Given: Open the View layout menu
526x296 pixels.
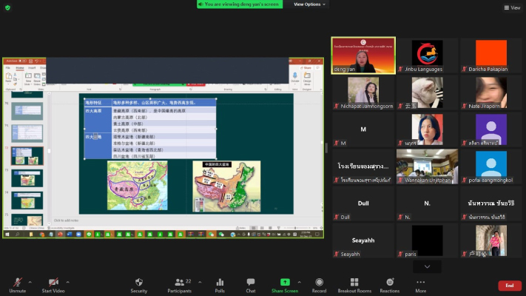Looking at the screenshot, I should 512,7.
